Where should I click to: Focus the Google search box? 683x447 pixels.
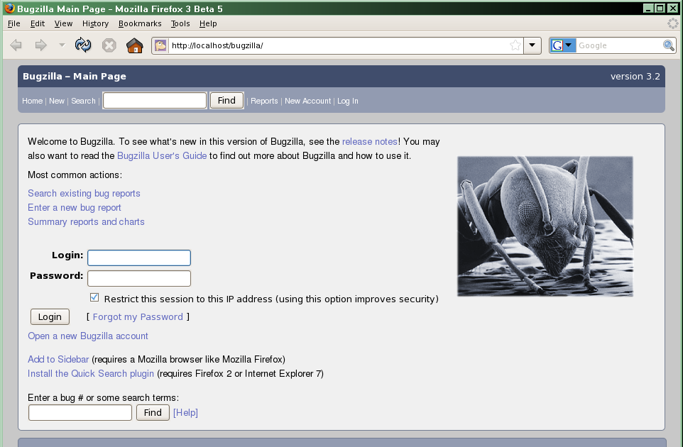tap(618, 45)
